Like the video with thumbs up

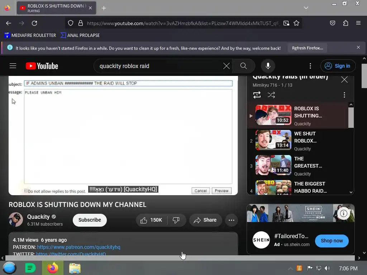152,220
